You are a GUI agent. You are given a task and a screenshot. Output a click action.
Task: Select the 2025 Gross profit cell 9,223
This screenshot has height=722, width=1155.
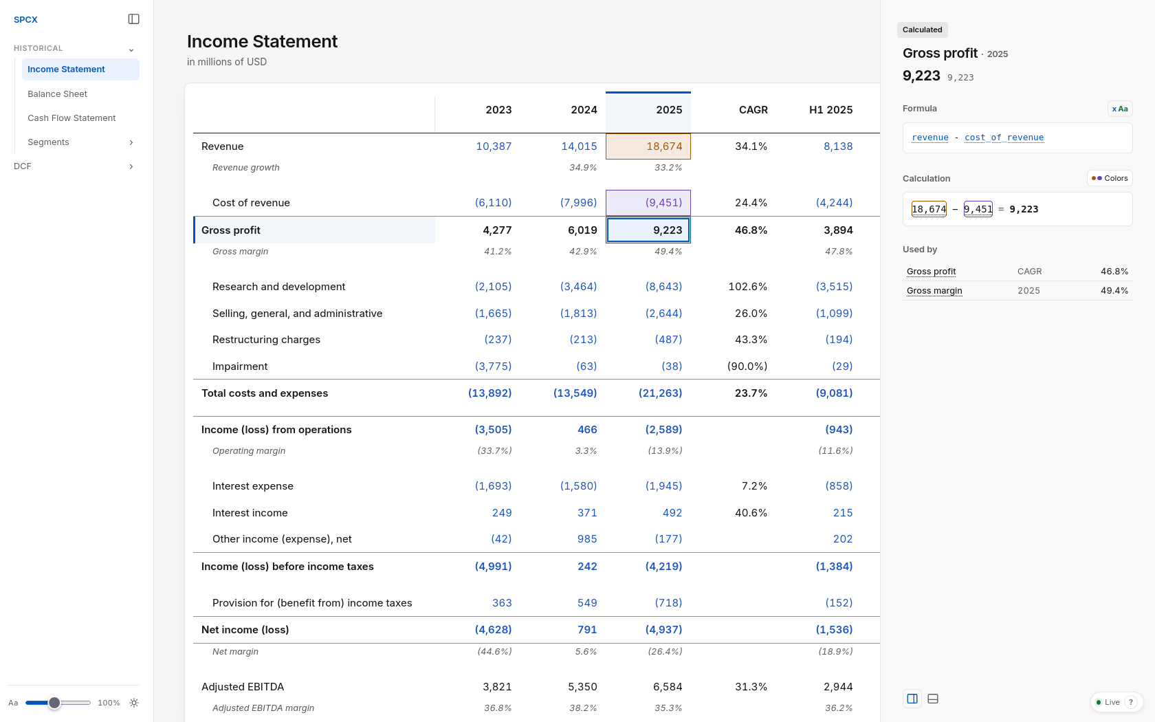648,230
